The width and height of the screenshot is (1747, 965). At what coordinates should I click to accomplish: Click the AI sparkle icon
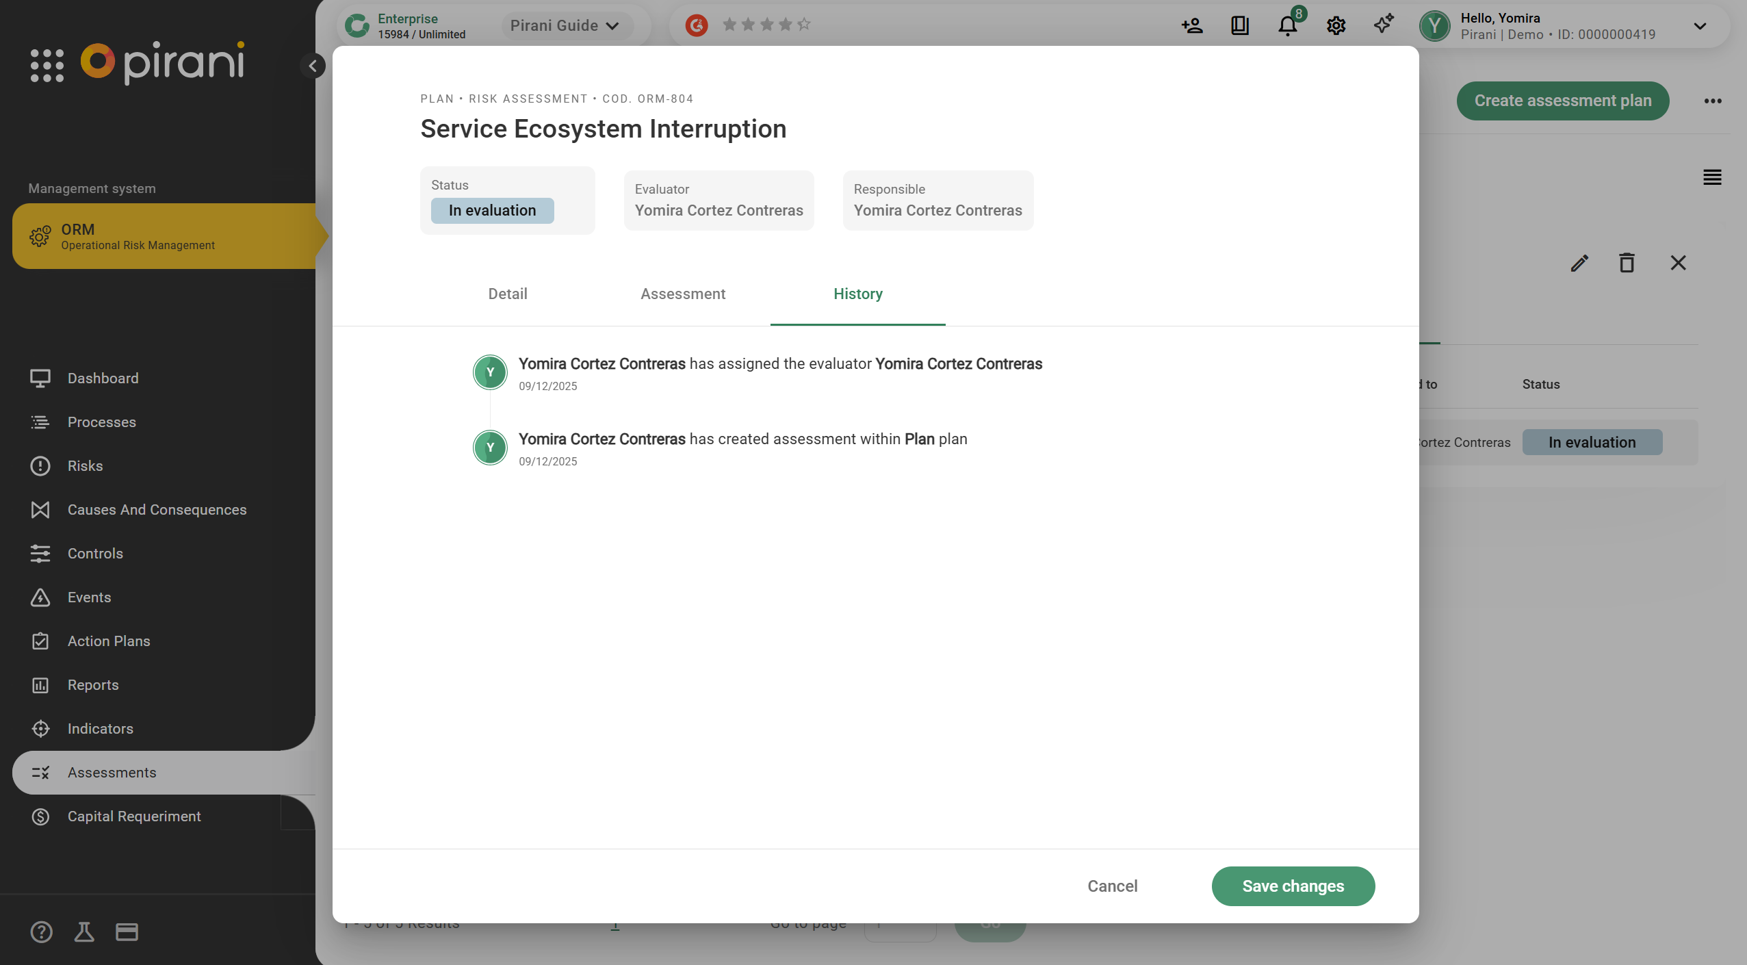(x=1384, y=25)
